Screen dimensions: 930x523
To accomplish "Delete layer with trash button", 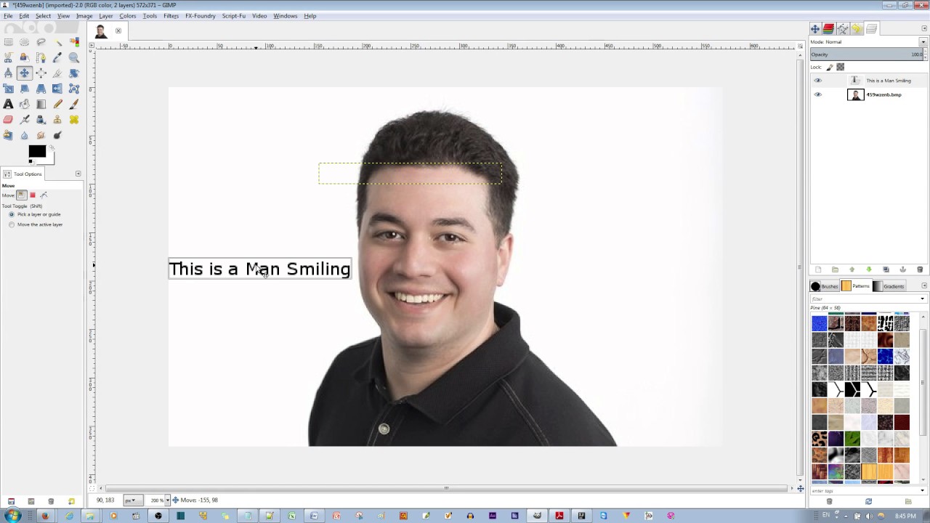I will tap(920, 269).
